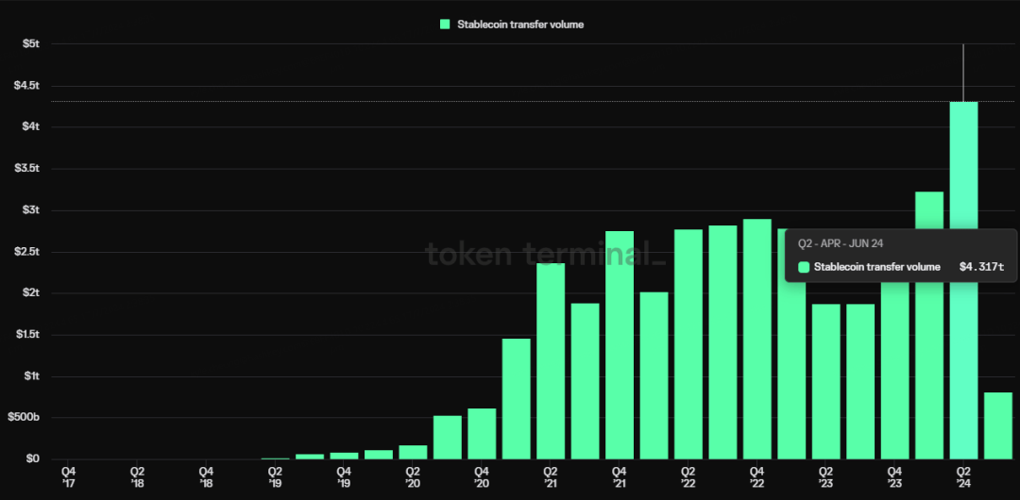Click the Q2 '22 bar

688,344
